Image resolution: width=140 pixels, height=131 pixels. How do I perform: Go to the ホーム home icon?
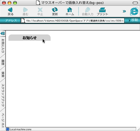(70, 10)
